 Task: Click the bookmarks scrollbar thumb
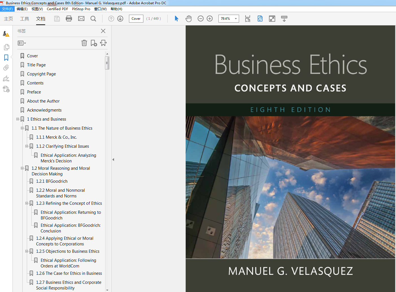(x=107, y=63)
